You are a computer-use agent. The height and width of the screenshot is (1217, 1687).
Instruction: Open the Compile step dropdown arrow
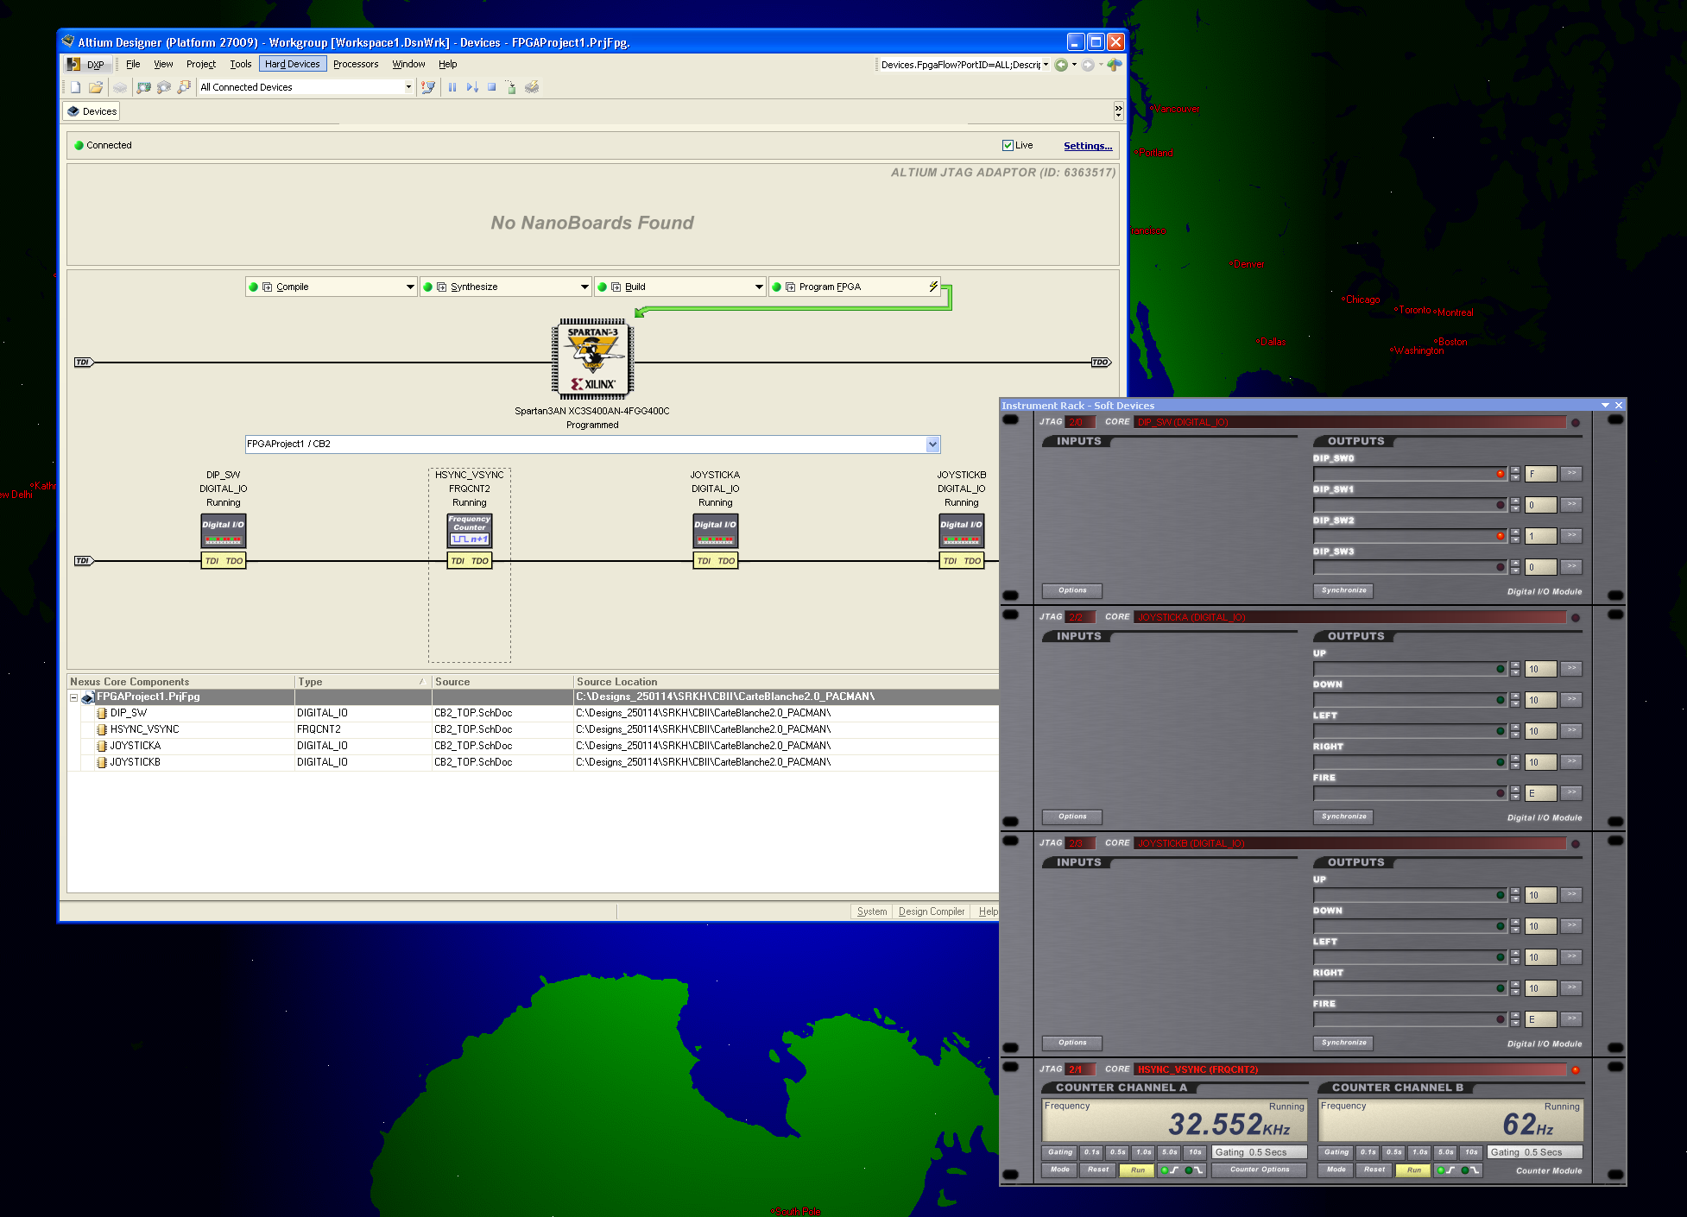pyautogui.click(x=410, y=287)
